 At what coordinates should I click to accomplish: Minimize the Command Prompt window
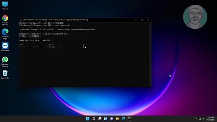tap(136, 20)
